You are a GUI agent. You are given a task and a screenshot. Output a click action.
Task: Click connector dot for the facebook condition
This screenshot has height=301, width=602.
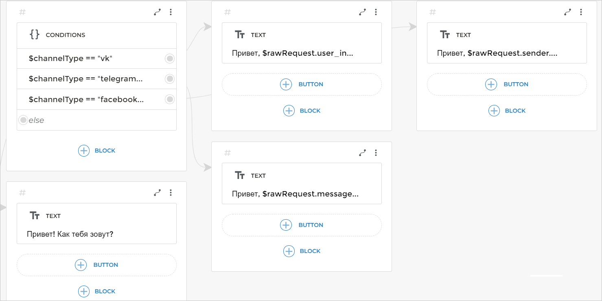point(170,99)
